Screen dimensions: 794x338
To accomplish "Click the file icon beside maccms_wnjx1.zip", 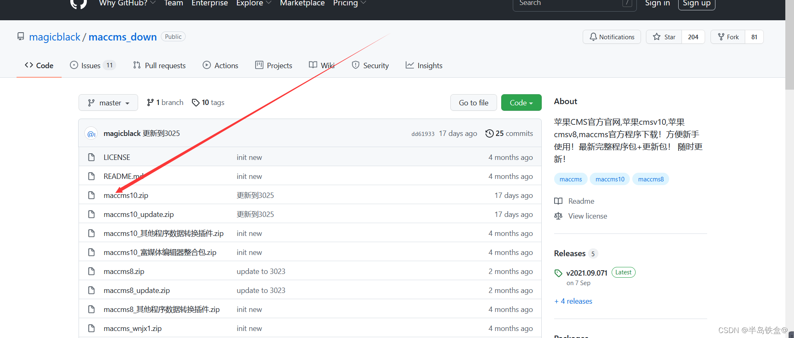I will 91,328.
